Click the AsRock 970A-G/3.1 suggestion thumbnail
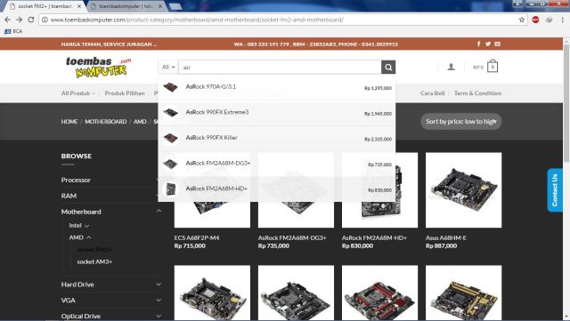This screenshot has height=321, width=570. pyautogui.click(x=170, y=87)
